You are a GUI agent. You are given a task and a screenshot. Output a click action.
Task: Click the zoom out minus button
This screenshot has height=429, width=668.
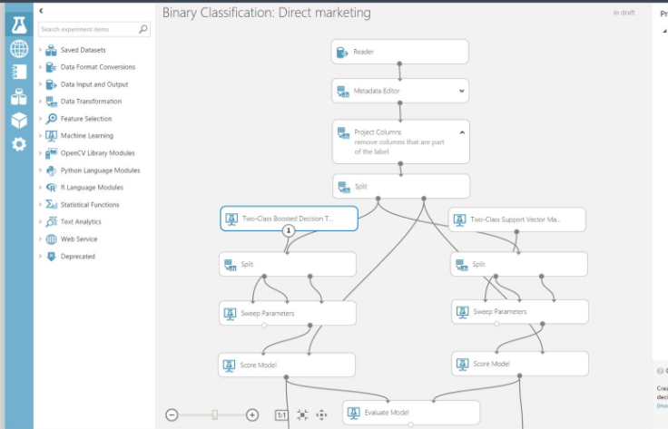tap(172, 414)
